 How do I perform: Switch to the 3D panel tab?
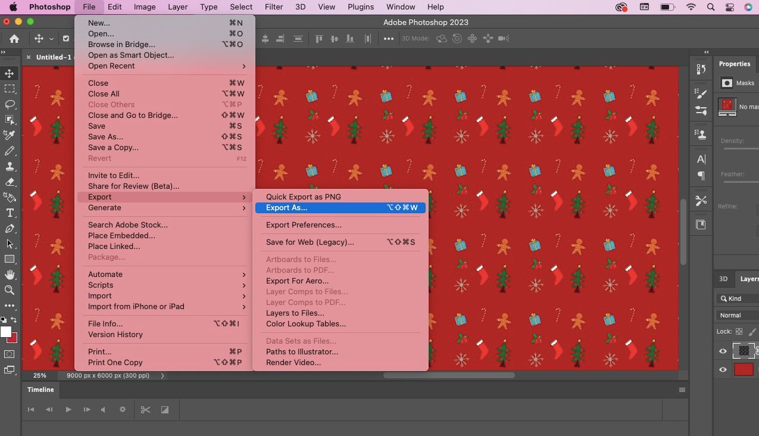point(723,278)
